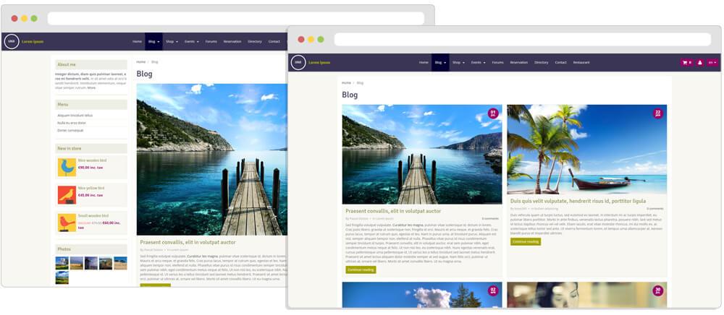Click Continue reading under the beach post
Screen dimensions: 724x315
pyautogui.click(x=526, y=241)
